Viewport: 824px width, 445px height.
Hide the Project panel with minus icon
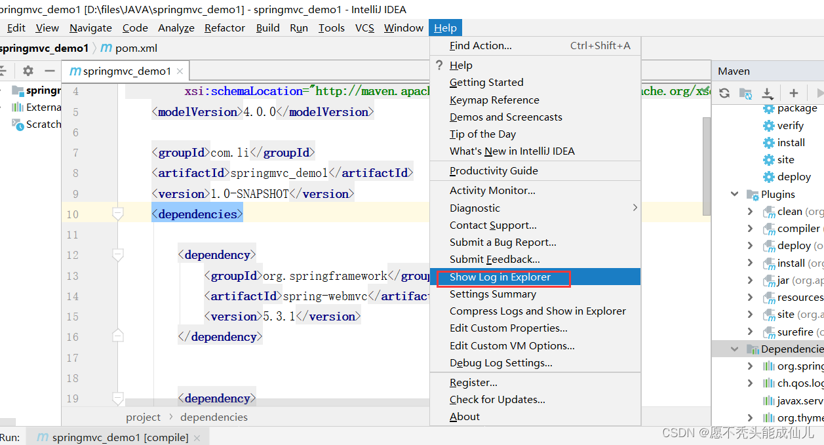tap(50, 71)
